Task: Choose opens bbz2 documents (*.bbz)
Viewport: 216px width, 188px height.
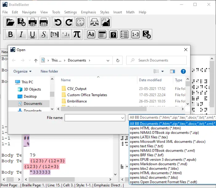Action: click(154, 178)
